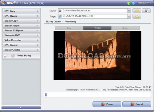Click the Great Wall video preview
154x112 pixels.
coord(97,55)
